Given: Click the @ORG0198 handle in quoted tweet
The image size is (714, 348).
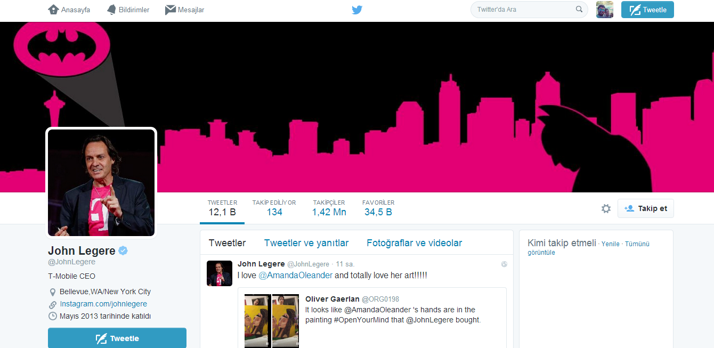Looking at the screenshot, I should tap(380, 300).
